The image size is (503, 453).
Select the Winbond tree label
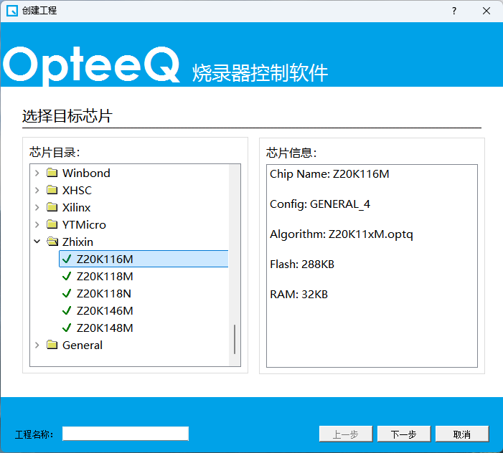(86, 173)
